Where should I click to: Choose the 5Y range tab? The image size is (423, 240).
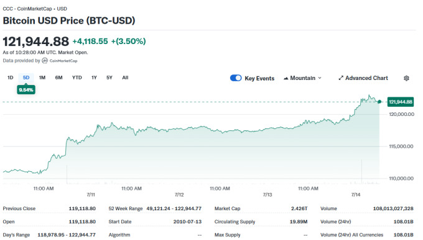(109, 78)
